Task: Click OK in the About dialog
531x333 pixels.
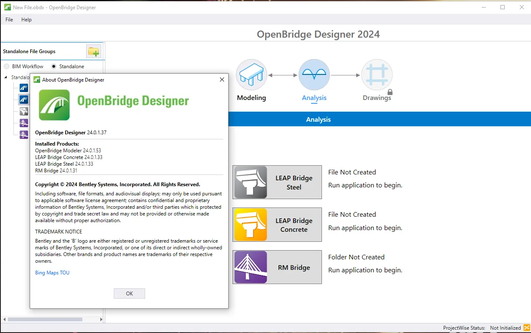Action: tap(129, 294)
